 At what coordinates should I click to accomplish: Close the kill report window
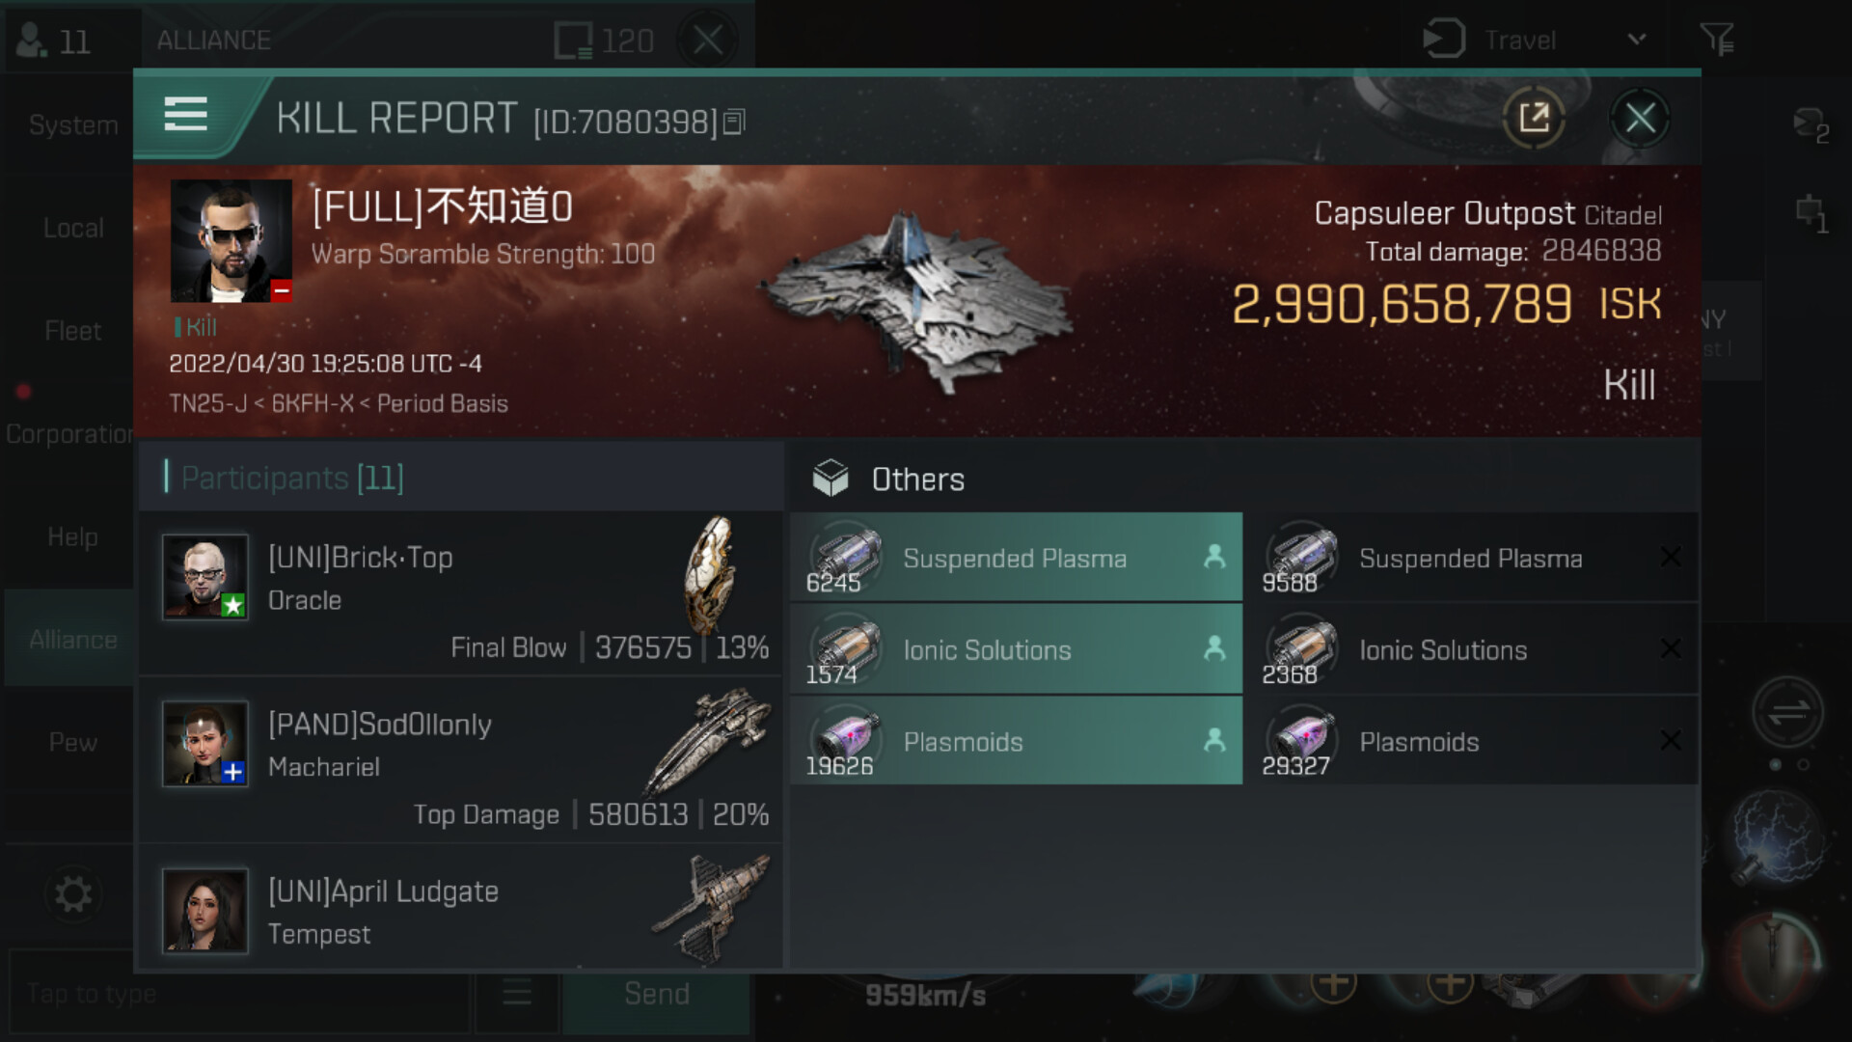click(x=1640, y=119)
